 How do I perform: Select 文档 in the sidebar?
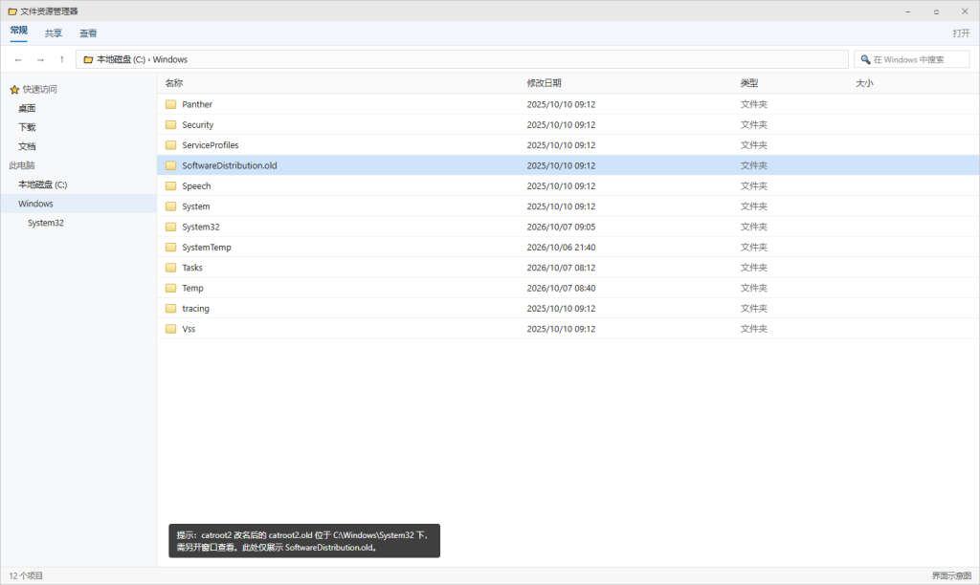pyautogui.click(x=27, y=146)
